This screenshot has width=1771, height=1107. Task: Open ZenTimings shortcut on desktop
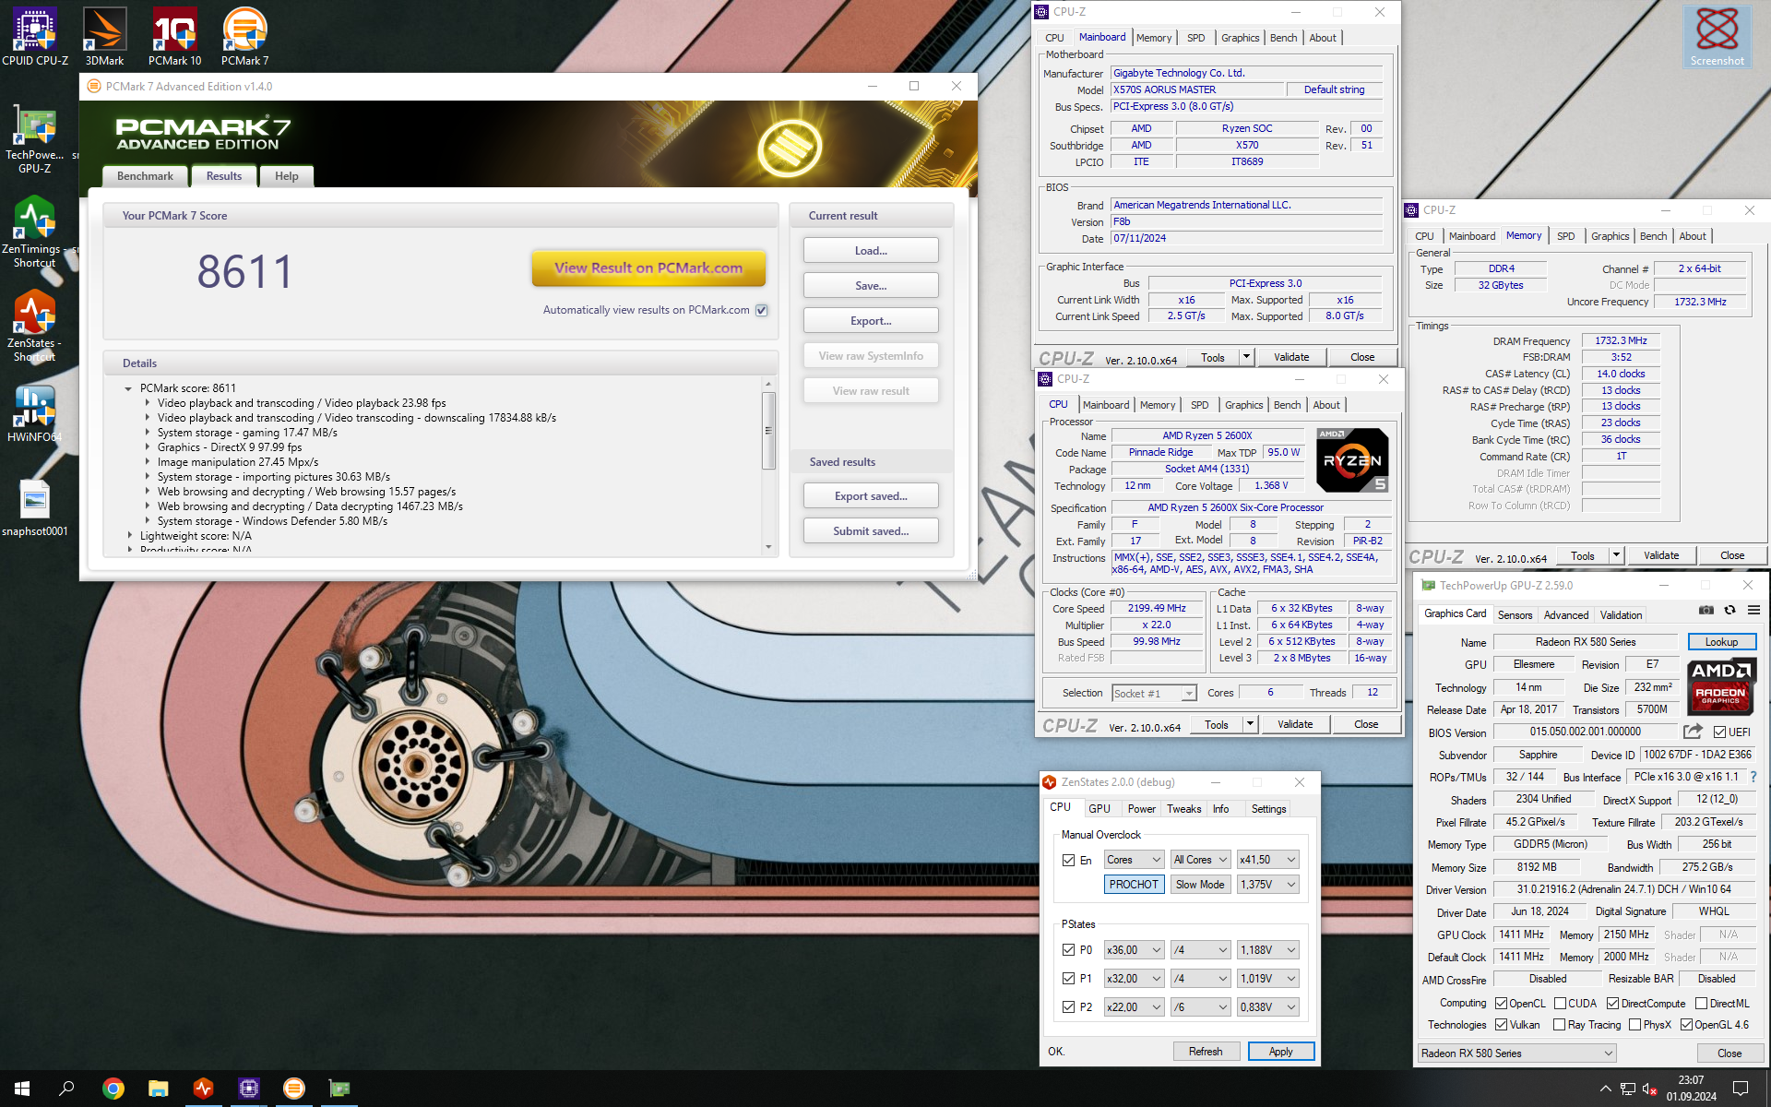pyautogui.click(x=34, y=232)
